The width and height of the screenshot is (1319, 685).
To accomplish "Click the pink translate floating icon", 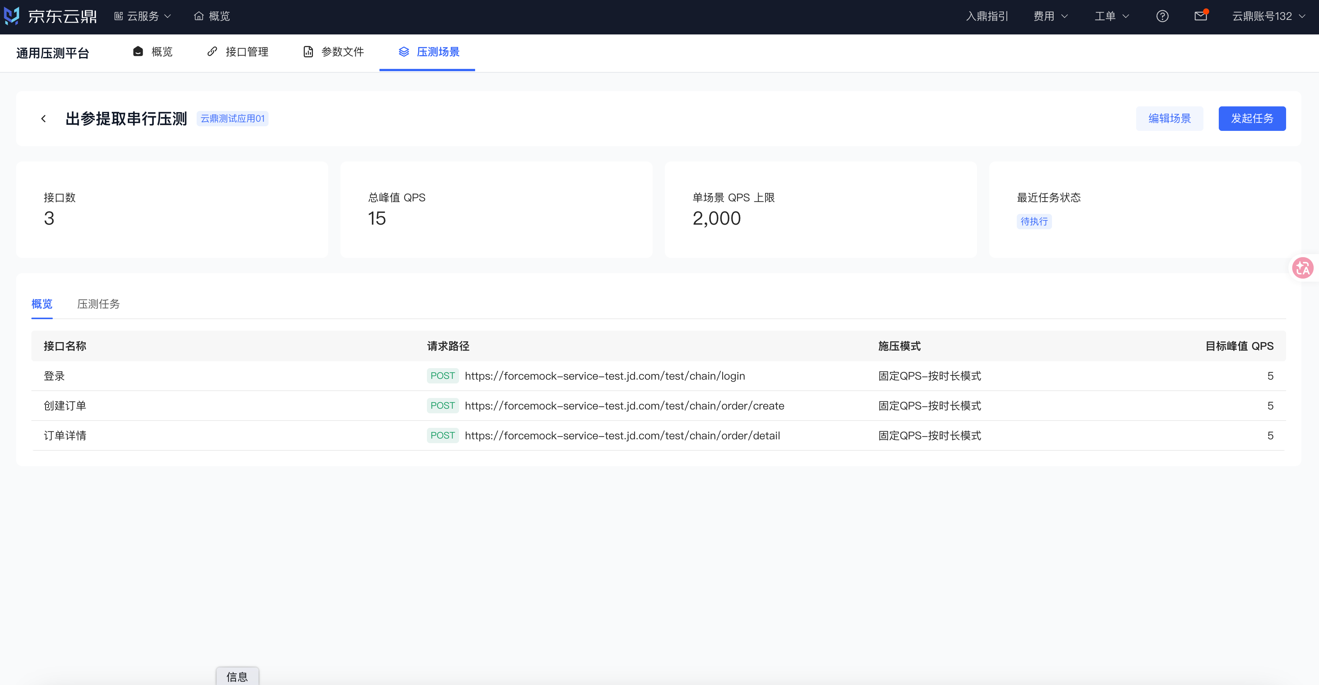I will (x=1302, y=268).
